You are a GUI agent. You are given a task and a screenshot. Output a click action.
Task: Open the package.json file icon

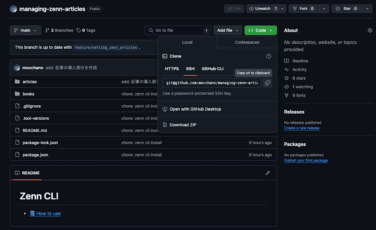click(x=17, y=155)
